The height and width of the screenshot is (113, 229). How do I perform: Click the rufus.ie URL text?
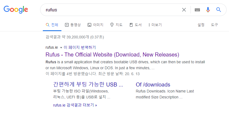[52, 48]
